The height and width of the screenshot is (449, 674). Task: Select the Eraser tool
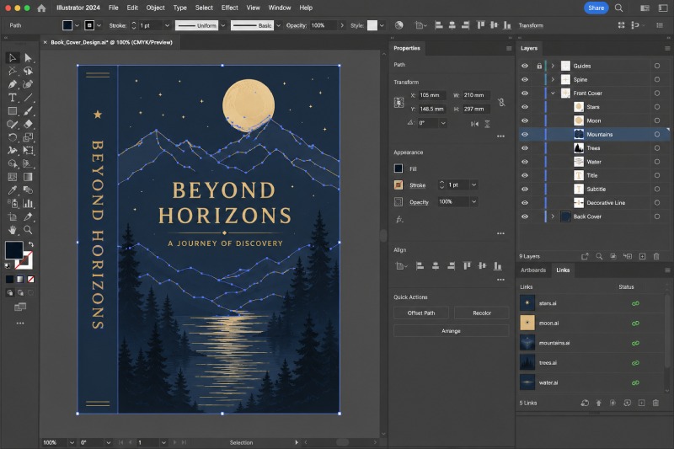coord(28,124)
